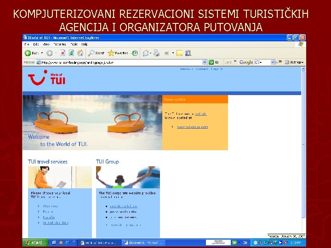Image resolution: width=331 pixels, height=248 pixels.
Task: Open the Back history dropdown arrow
Action: 42,53
